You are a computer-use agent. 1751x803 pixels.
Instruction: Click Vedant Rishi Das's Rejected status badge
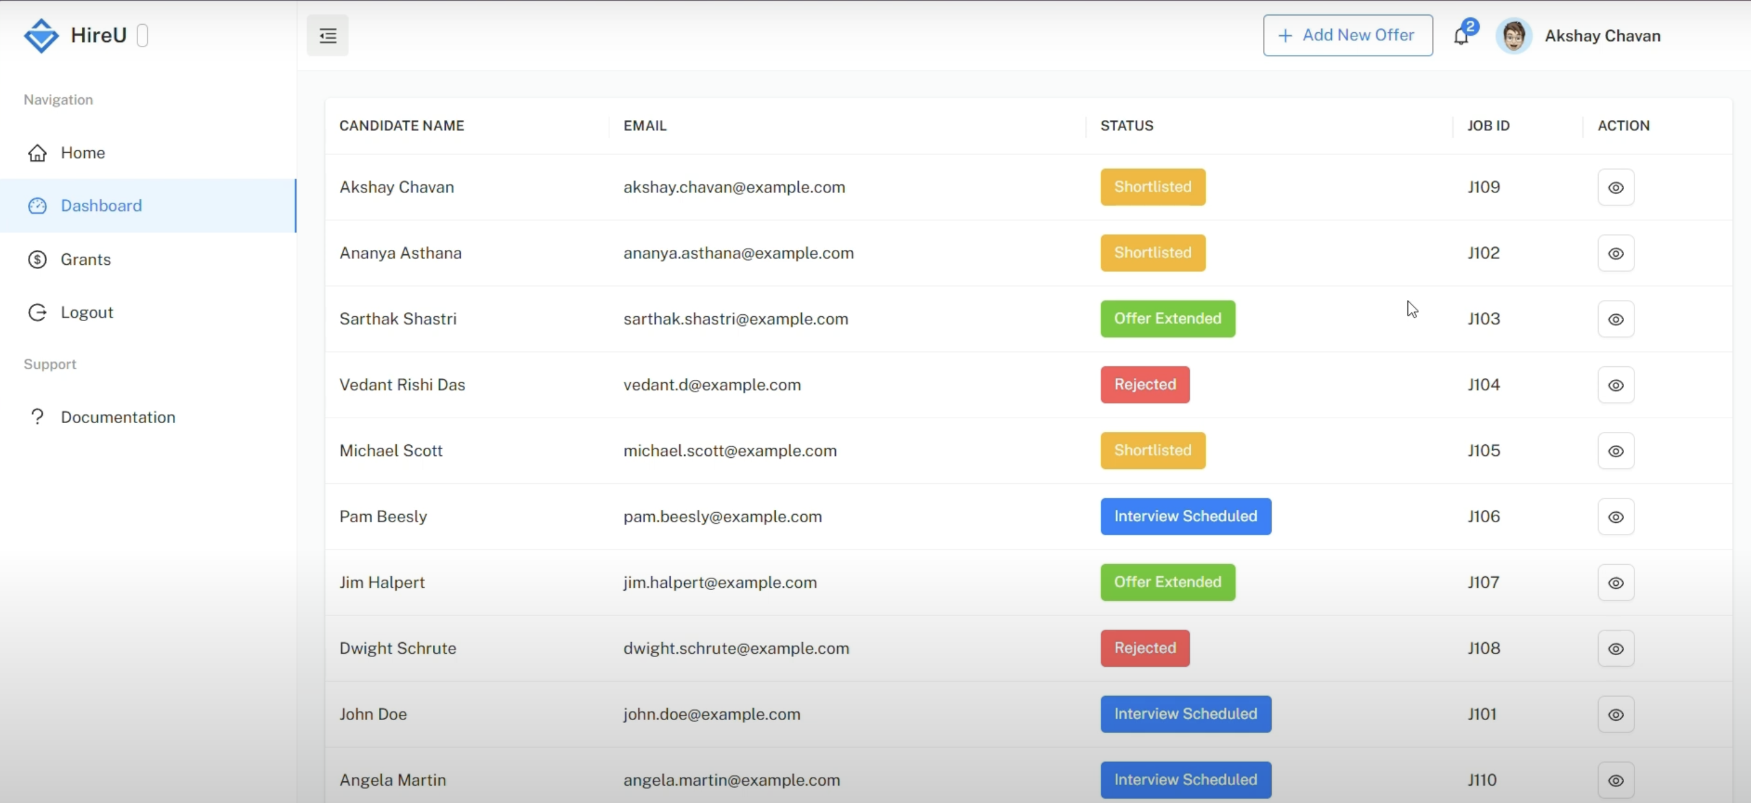(1145, 385)
